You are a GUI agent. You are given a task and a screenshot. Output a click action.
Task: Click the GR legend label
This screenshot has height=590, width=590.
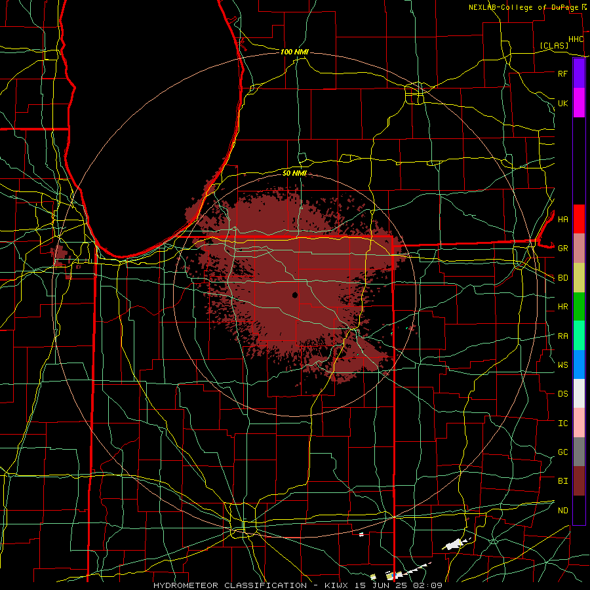(562, 248)
